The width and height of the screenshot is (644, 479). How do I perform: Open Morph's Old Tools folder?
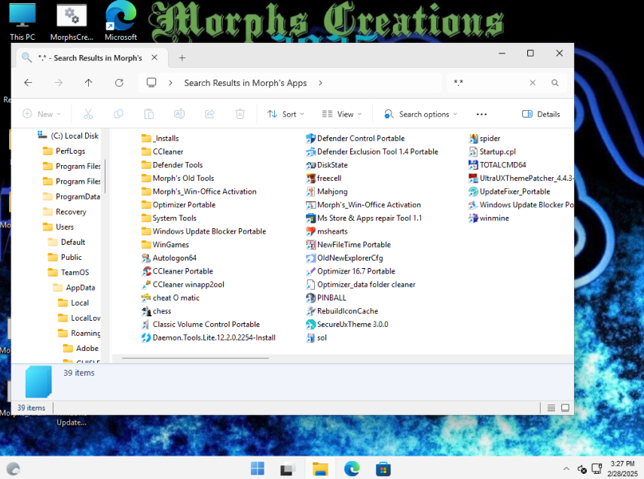tap(179, 178)
